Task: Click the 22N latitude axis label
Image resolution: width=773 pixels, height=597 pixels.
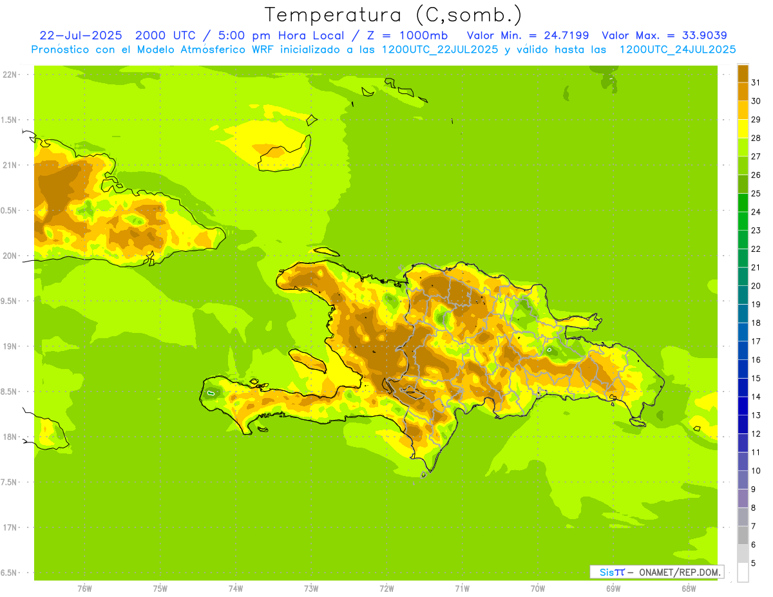Action: pyautogui.click(x=10, y=75)
